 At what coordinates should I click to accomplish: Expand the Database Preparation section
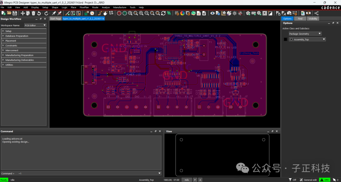[24, 36]
